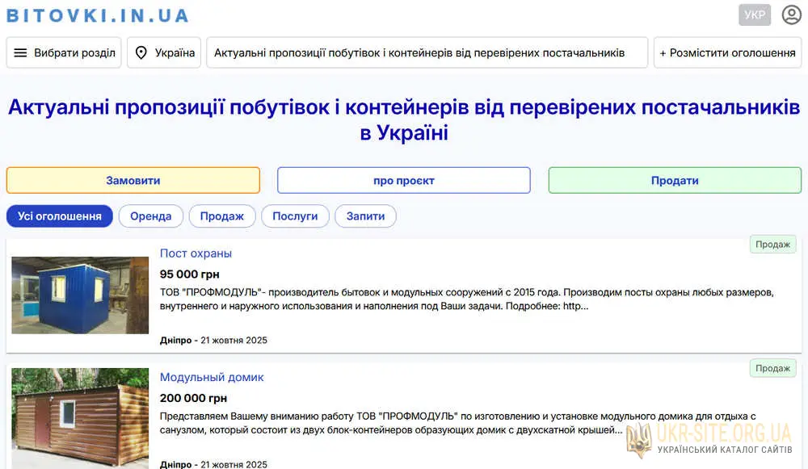The width and height of the screenshot is (808, 469).
Task: Open the blue guard post thumbnail
Action: [80, 295]
